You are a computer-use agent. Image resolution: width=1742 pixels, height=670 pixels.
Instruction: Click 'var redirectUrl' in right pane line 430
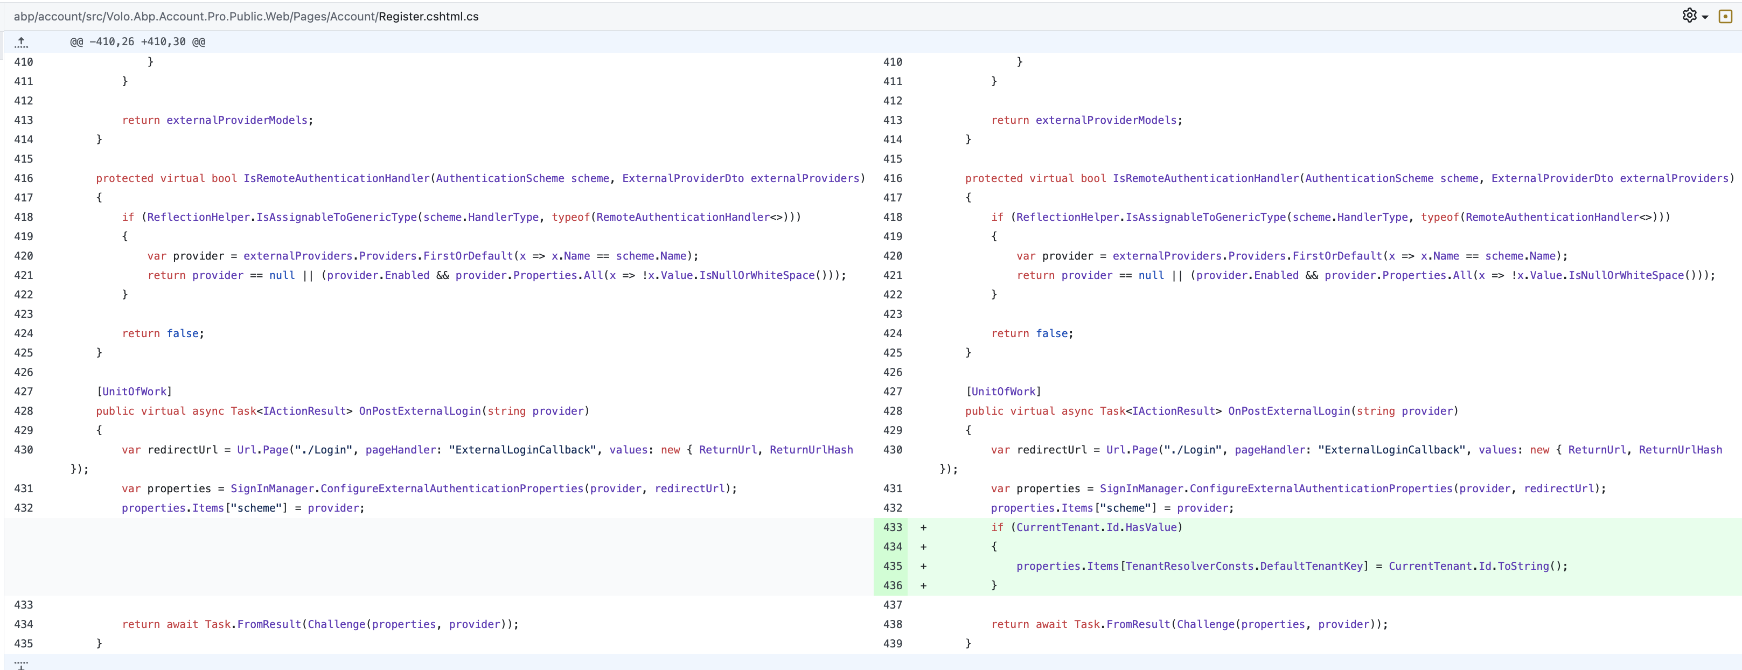tap(1039, 450)
